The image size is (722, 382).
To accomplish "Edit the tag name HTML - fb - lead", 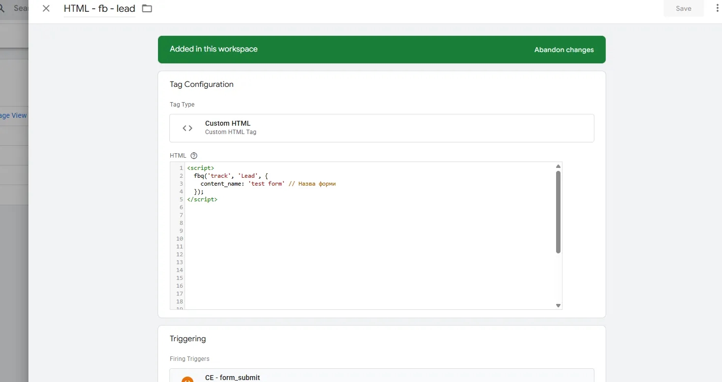I will (x=100, y=8).
